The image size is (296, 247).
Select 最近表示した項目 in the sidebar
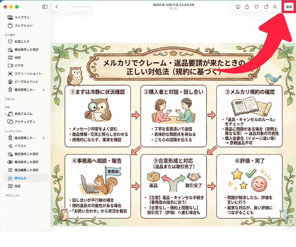(x=25, y=162)
